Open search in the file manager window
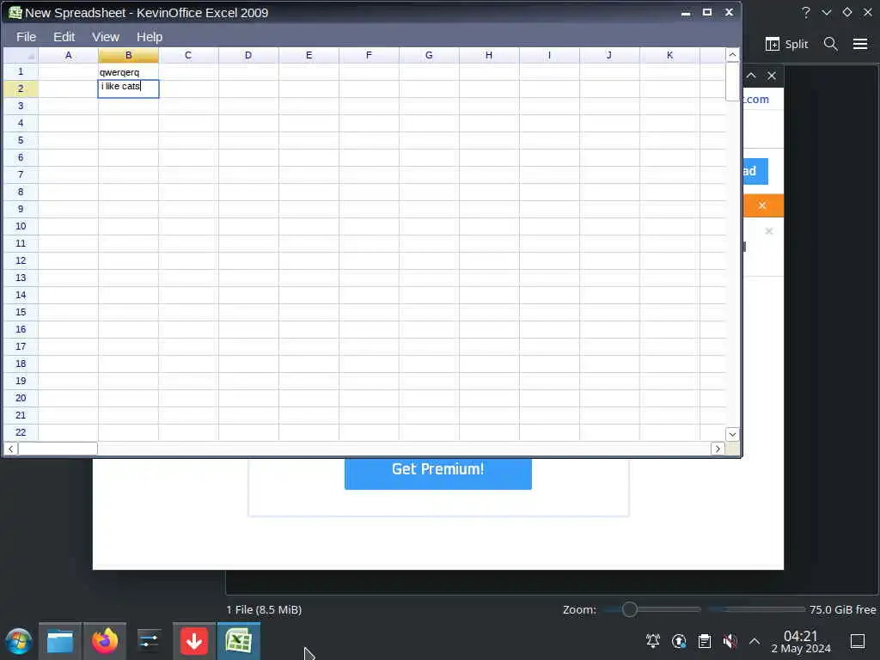 (x=831, y=44)
